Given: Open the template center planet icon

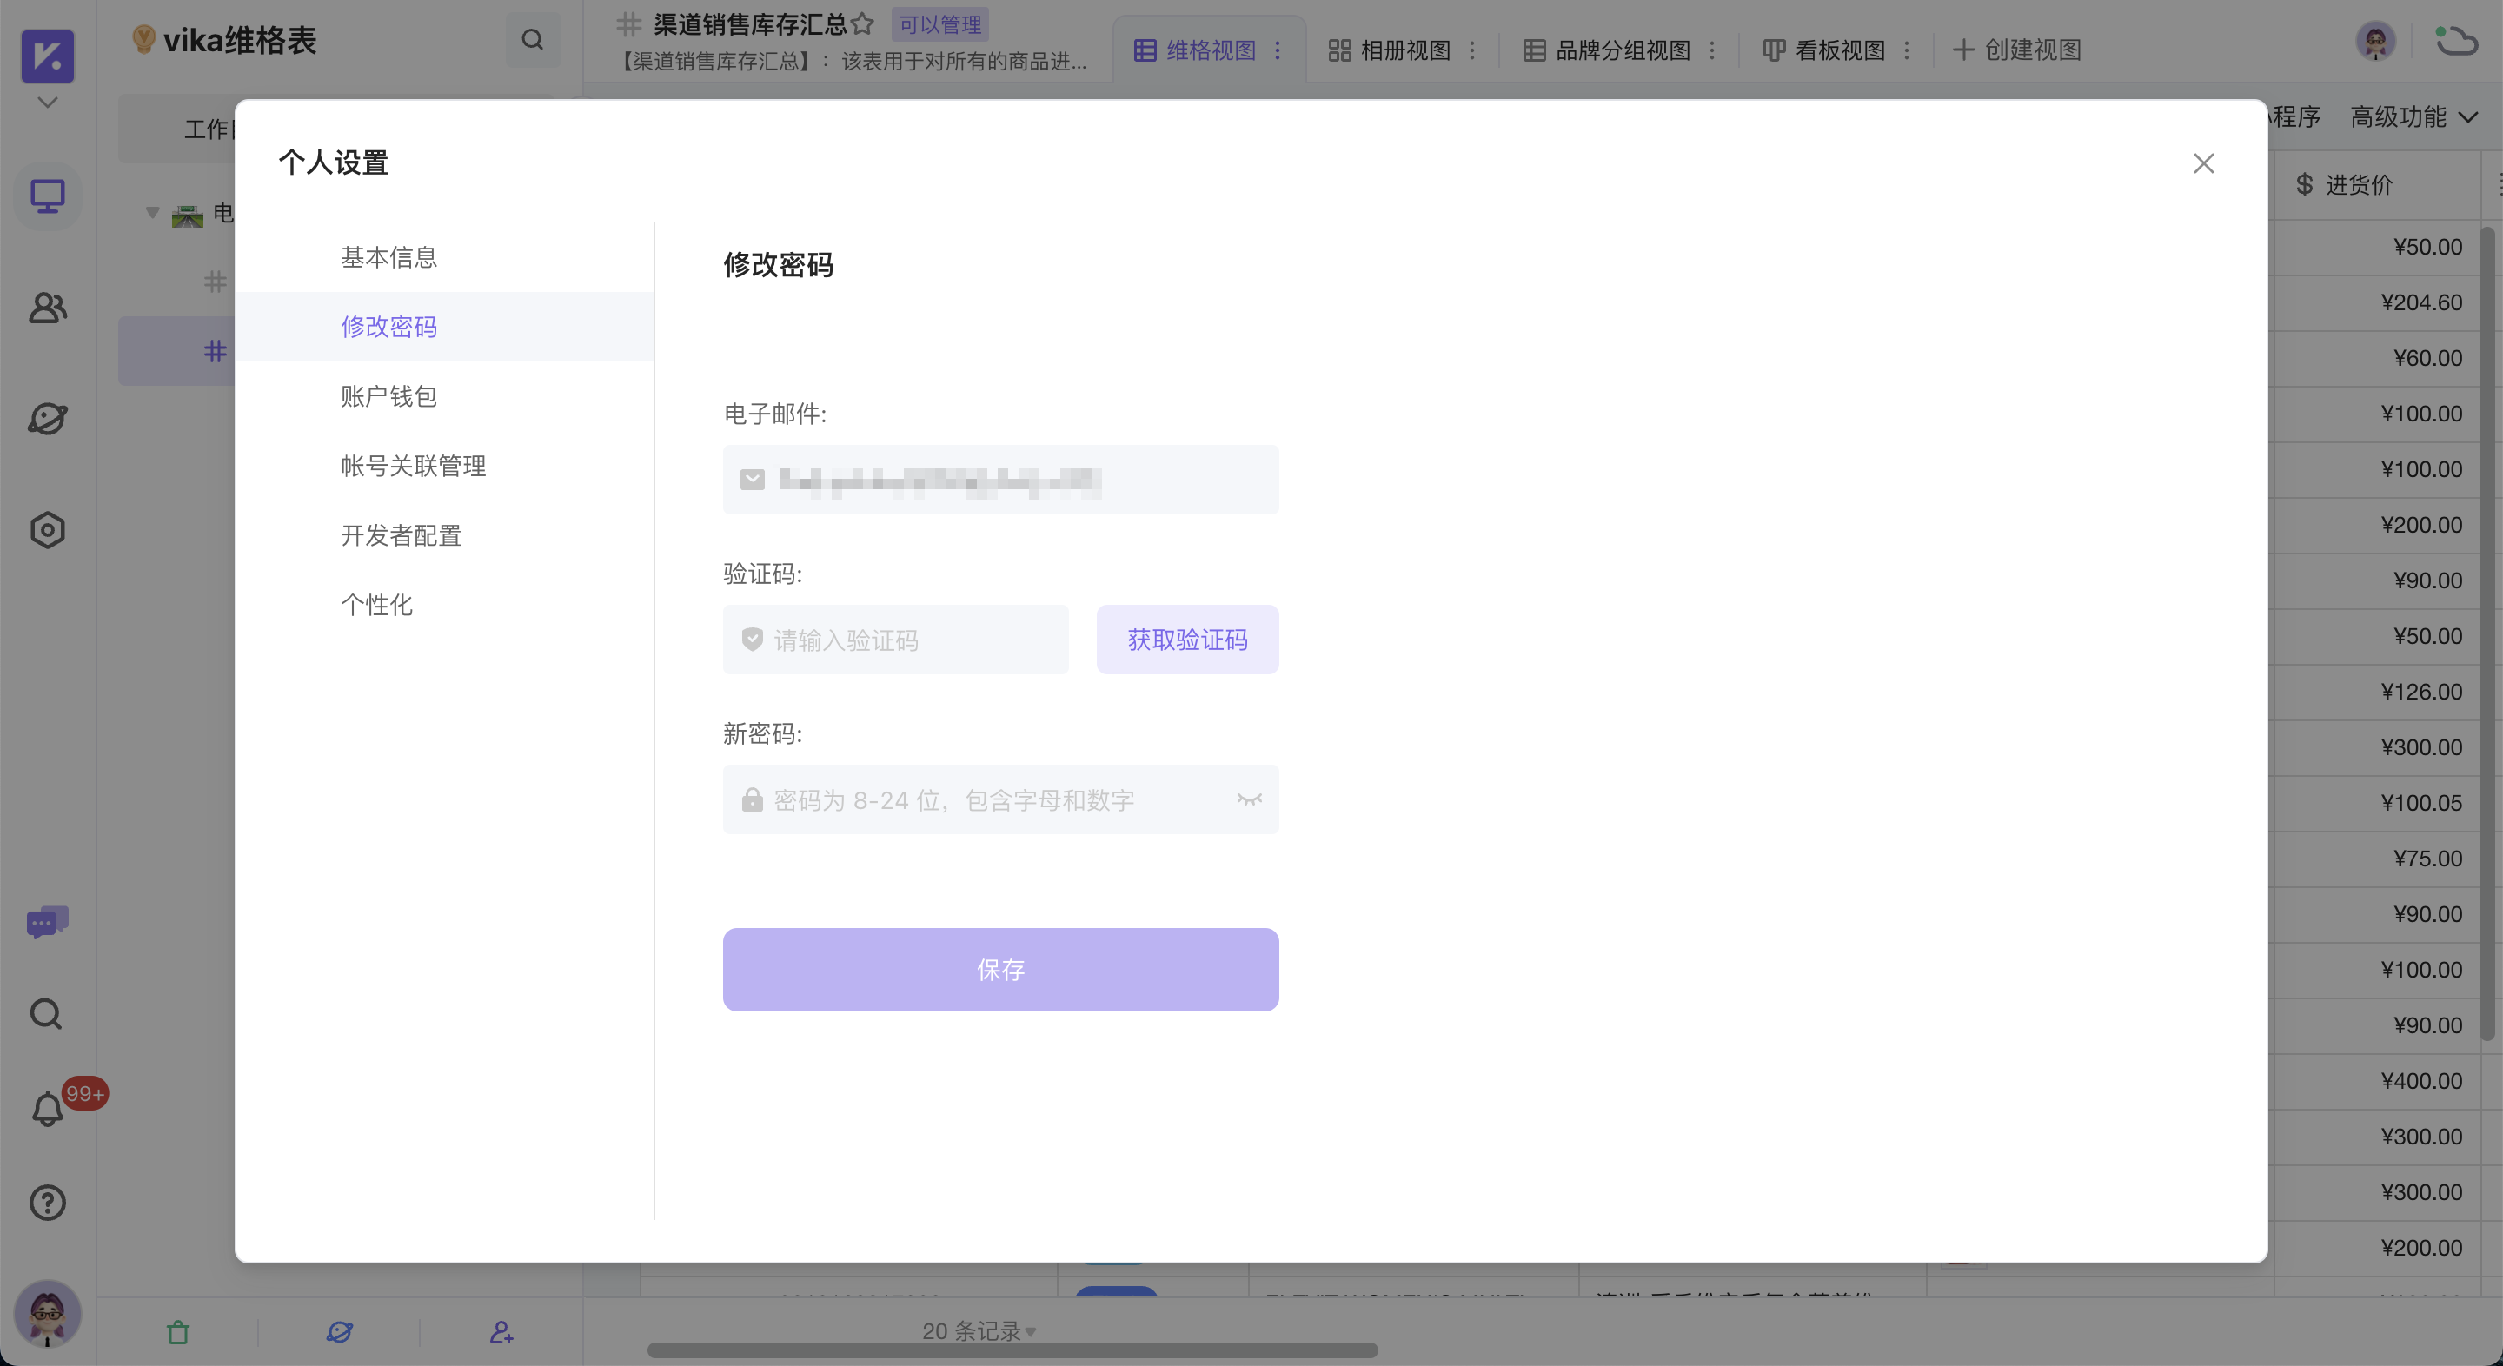Looking at the screenshot, I should tap(46, 419).
